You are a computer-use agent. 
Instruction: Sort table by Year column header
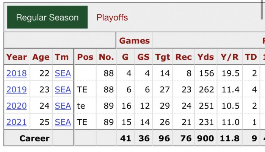[x=17, y=57]
